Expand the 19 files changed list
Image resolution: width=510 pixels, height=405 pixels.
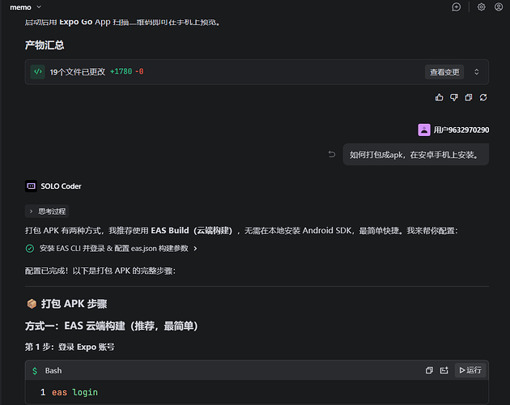(x=476, y=72)
